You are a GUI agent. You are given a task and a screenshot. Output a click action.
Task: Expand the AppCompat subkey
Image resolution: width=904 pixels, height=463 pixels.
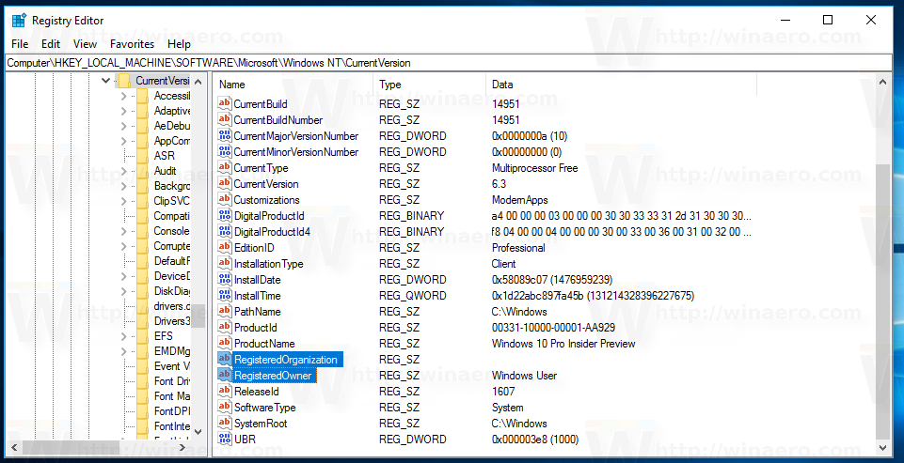click(124, 141)
